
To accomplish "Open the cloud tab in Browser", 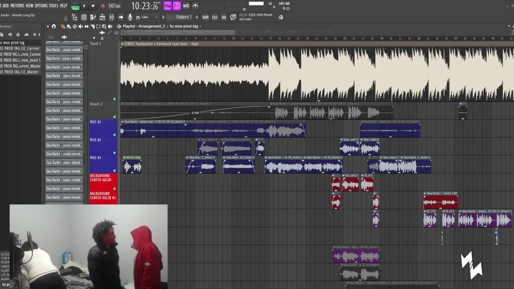I will pyautogui.click(x=27, y=35).
